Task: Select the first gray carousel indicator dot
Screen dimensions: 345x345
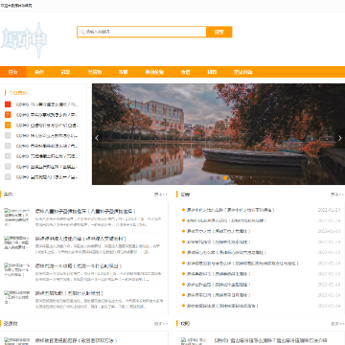Action: point(212,178)
